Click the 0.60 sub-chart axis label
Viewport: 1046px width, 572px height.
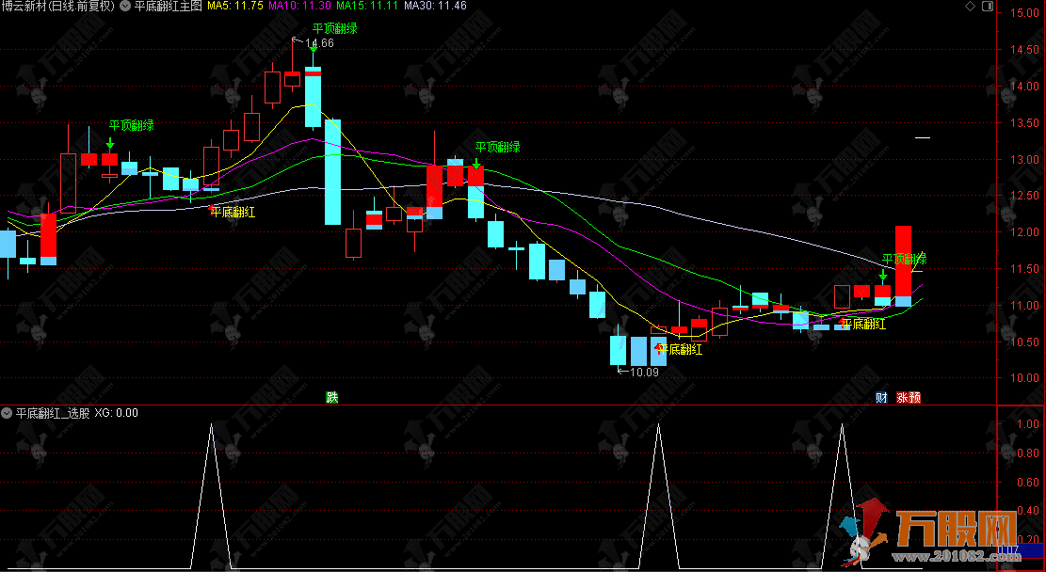[x=1028, y=482]
